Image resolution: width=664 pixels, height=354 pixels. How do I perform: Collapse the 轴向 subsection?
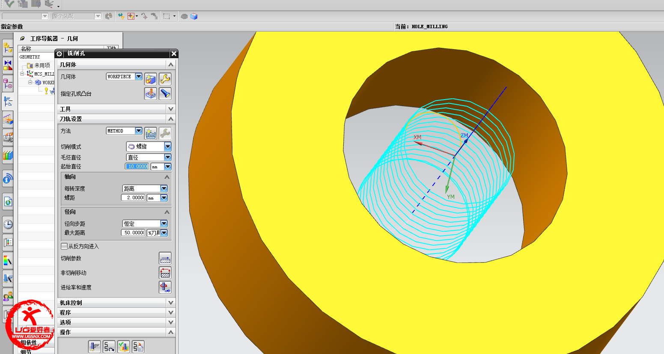coord(167,177)
